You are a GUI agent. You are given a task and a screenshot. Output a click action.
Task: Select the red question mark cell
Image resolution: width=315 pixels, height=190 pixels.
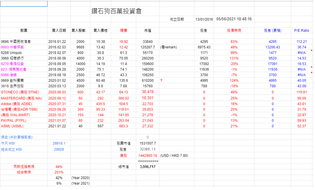[161, 80]
